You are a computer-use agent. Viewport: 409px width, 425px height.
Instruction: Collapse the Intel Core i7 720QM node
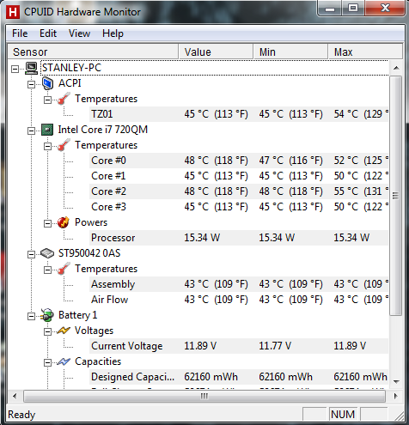pyautogui.click(x=31, y=131)
